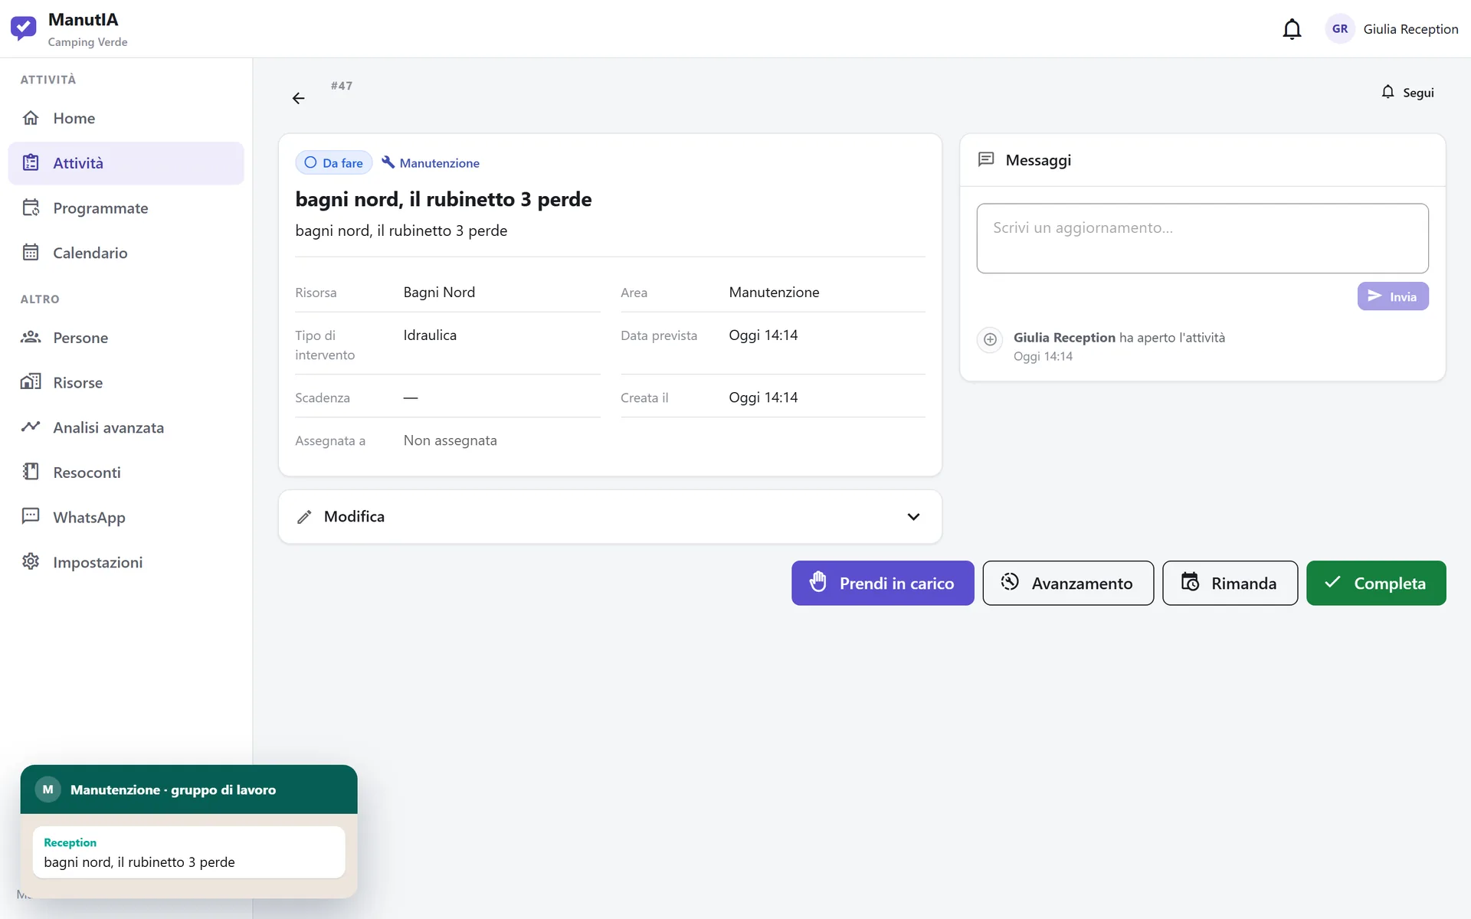Click the Risorse building icon

coord(31,382)
